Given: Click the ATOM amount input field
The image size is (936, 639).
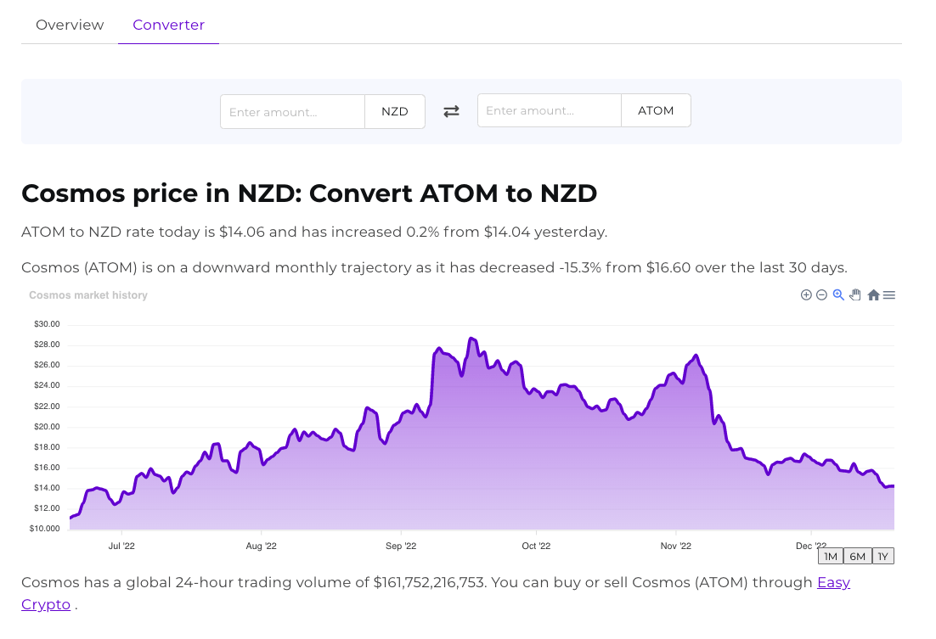Looking at the screenshot, I should (x=549, y=109).
